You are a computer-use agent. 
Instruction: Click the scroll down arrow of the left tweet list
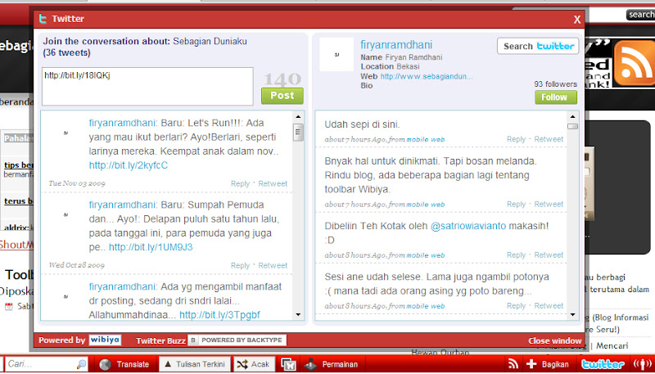point(298,314)
